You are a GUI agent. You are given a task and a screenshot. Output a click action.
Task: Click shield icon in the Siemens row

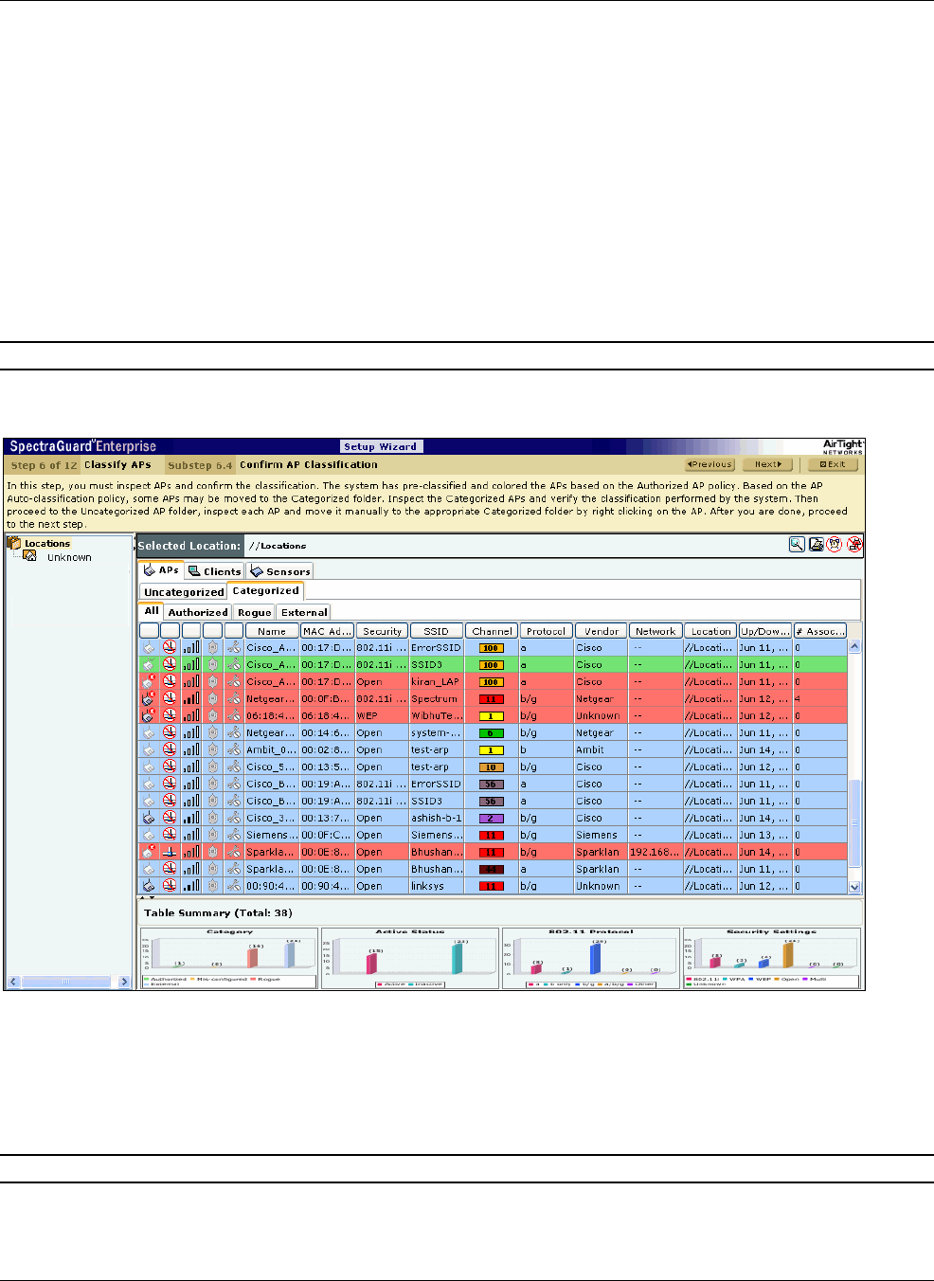tap(212, 835)
